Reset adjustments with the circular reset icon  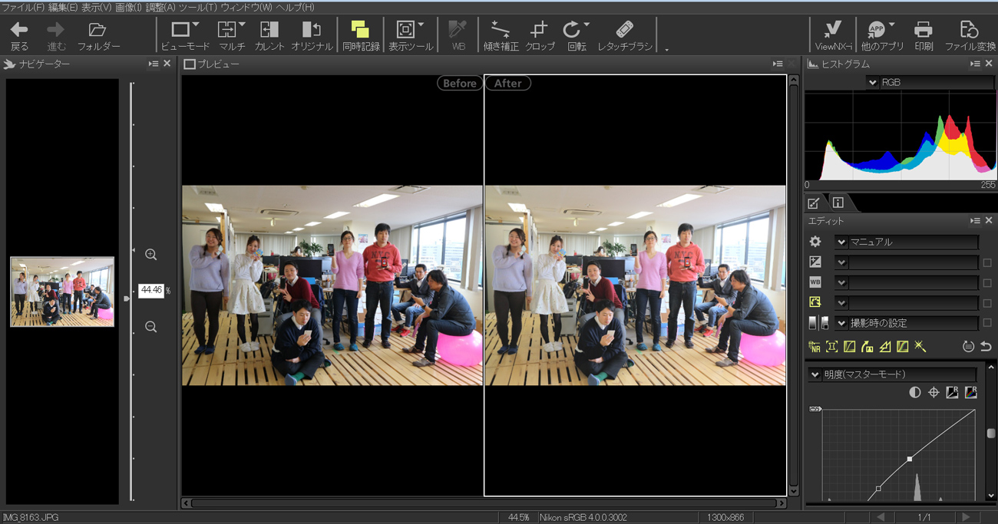click(968, 347)
